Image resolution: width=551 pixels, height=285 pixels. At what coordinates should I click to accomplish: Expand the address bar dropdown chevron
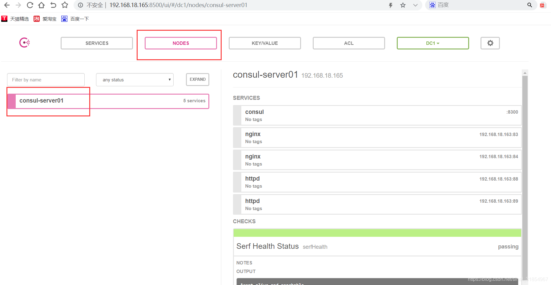point(415,5)
